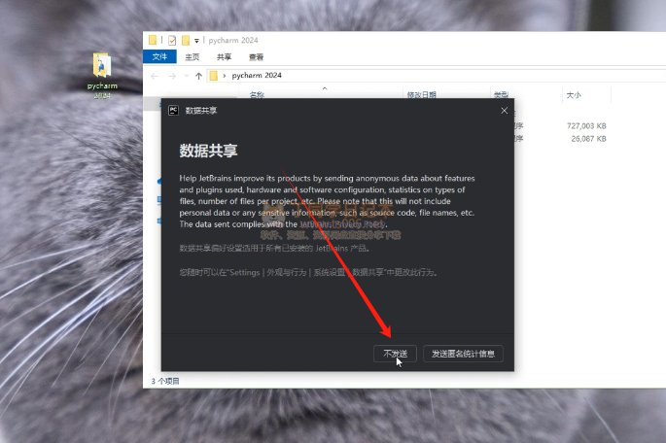This screenshot has width=666, height=443.
Task: Click the Explorer forward arrow
Action: pyautogui.click(x=172, y=76)
